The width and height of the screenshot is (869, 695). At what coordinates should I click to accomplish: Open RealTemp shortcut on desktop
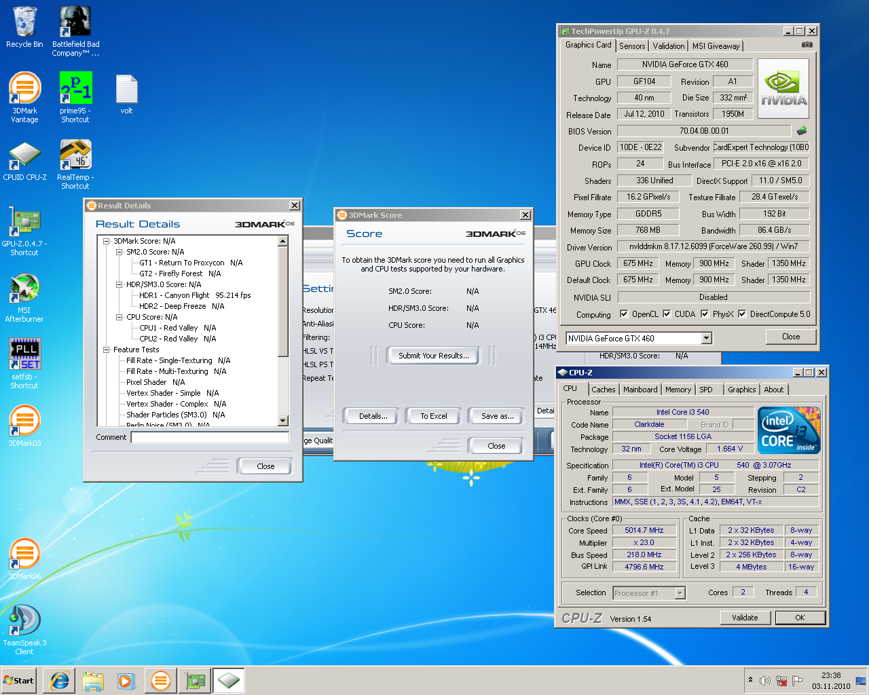[x=75, y=164]
